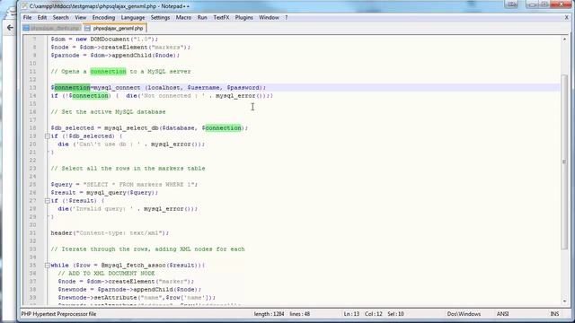
Task: Click 'new DOMDocument' on line 7
Action: pyautogui.click(x=103, y=39)
